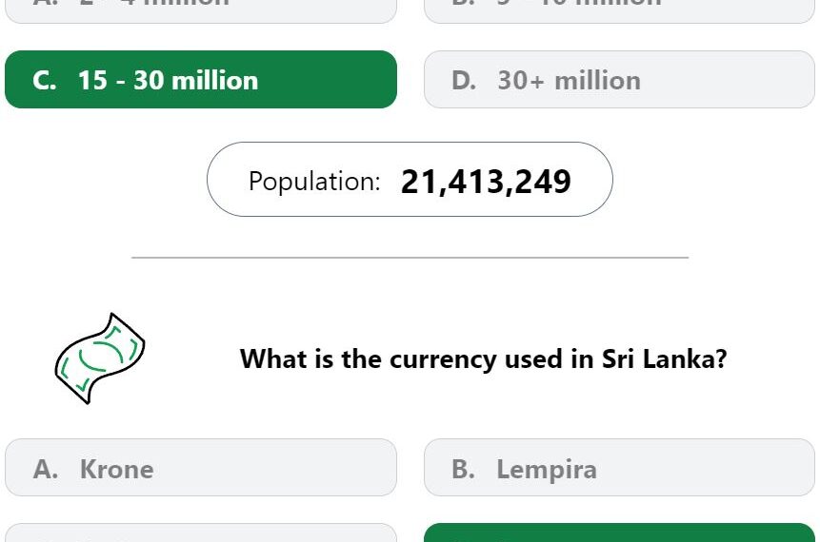Click the "B." letter beside Lempira
Screen dimensions: 820x542
(x=464, y=469)
